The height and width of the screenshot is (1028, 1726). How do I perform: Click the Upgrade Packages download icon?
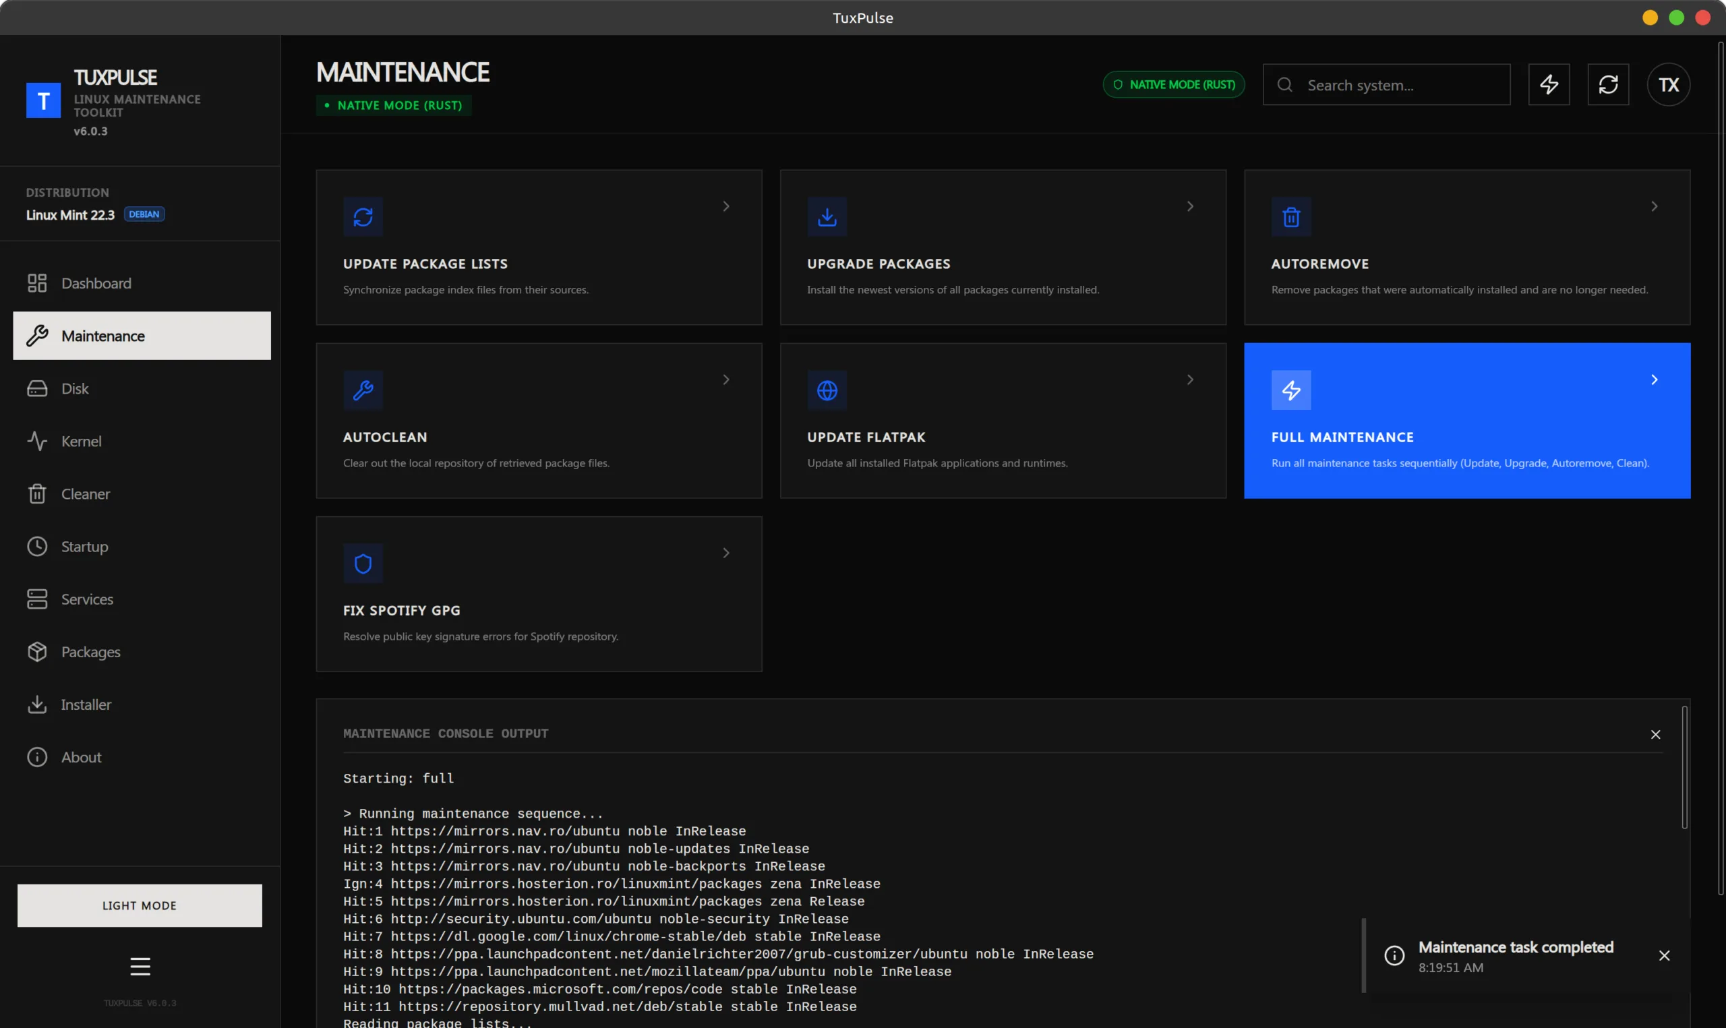pos(827,217)
